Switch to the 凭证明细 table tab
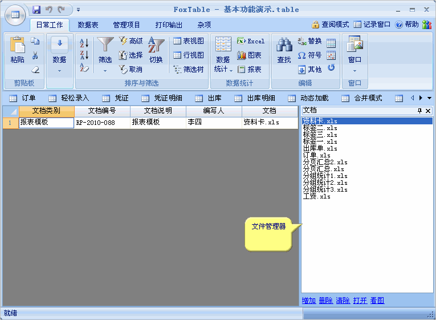 click(162, 98)
